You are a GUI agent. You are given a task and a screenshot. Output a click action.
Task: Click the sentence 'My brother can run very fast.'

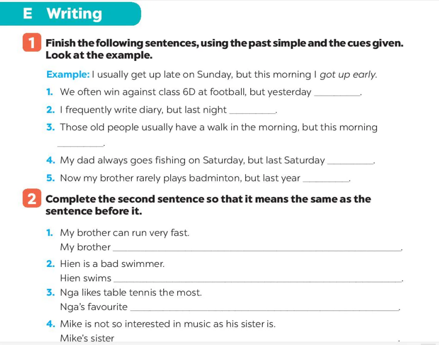124,233
